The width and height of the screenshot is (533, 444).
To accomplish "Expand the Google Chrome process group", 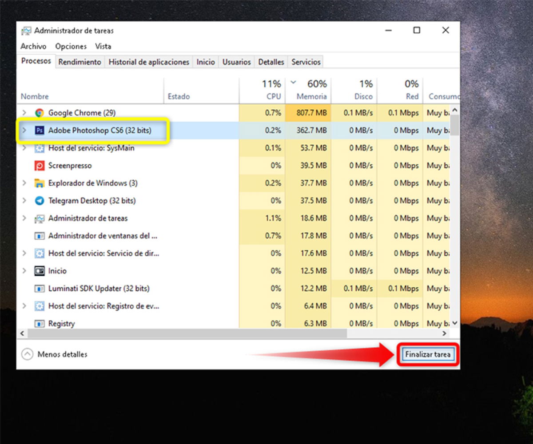I will click(x=24, y=113).
